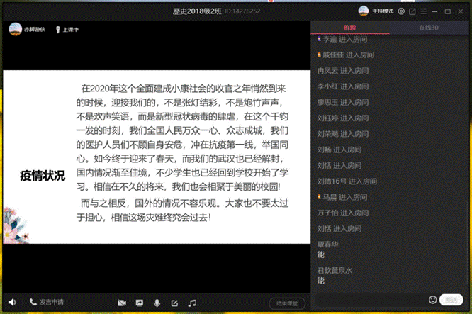
Task: Click the 赤脚游侠 presenter avatar
Action: point(14,29)
